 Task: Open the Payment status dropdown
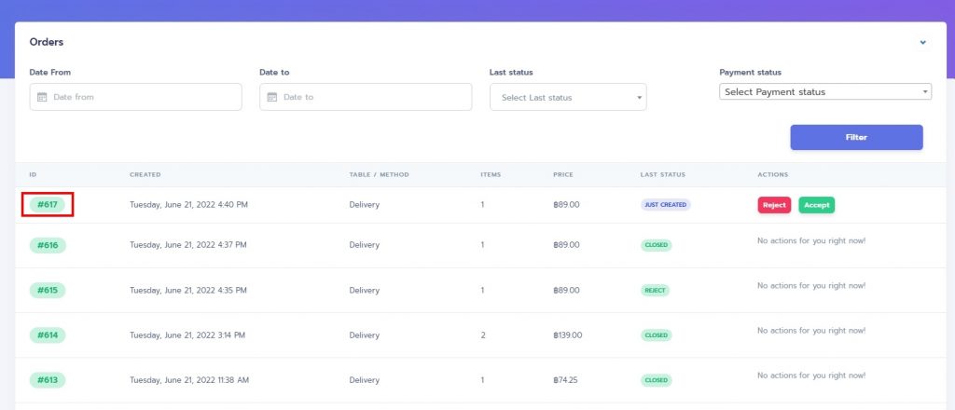pos(825,92)
